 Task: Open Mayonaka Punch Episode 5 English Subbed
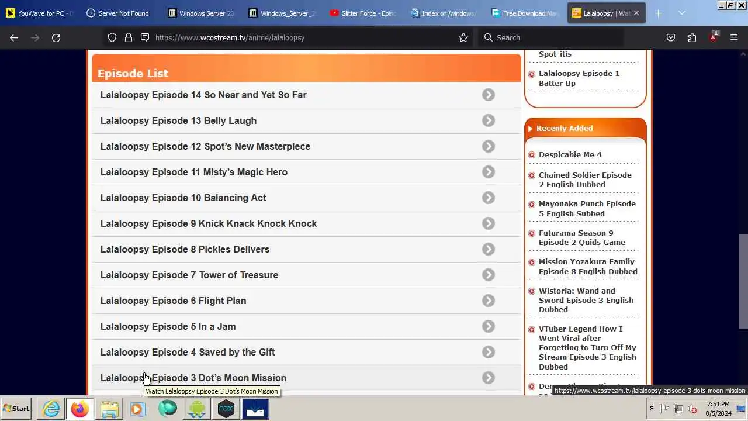[x=587, y=209]
